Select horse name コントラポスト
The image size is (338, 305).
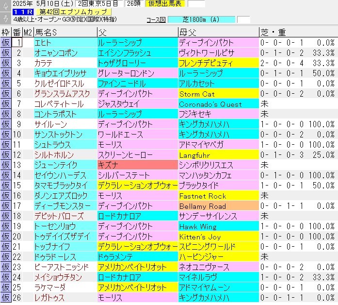[x=65, y=114]
